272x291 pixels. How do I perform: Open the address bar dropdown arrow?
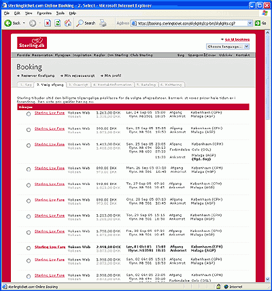250,23
